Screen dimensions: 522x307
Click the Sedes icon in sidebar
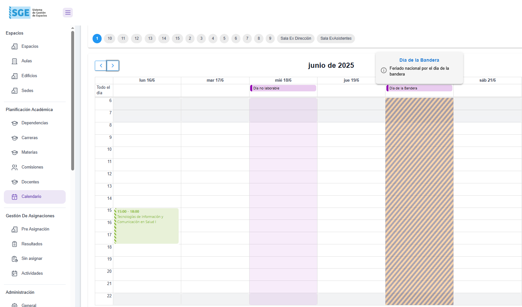pos(15,91)
